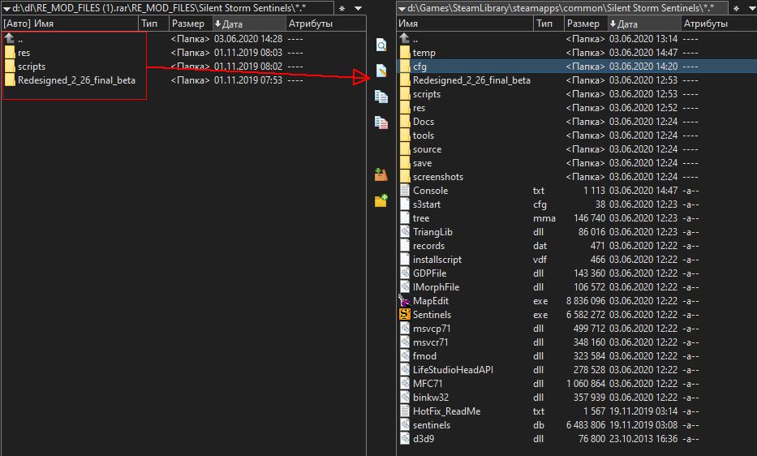757x456 pixels.
Task: Click the up-arrow parent icon in the right panel
Action: point(405,39)
